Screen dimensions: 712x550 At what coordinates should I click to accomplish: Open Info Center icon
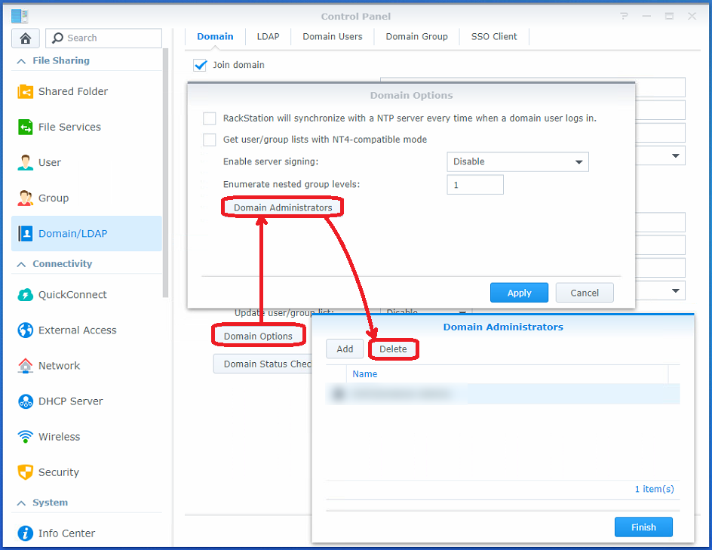click(x=26, y=533)
